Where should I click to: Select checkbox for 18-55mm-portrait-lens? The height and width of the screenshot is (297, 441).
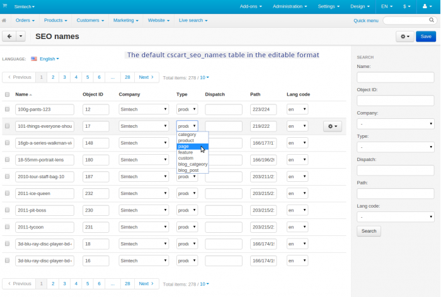[8, 160]
